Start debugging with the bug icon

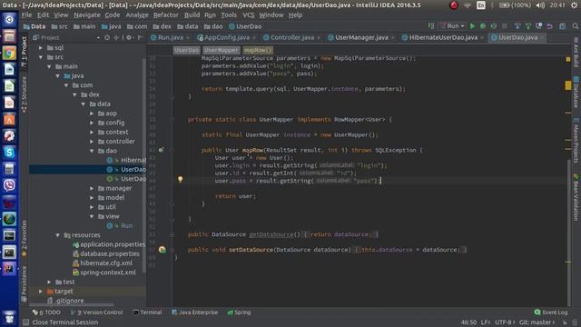tap(483, 26)
